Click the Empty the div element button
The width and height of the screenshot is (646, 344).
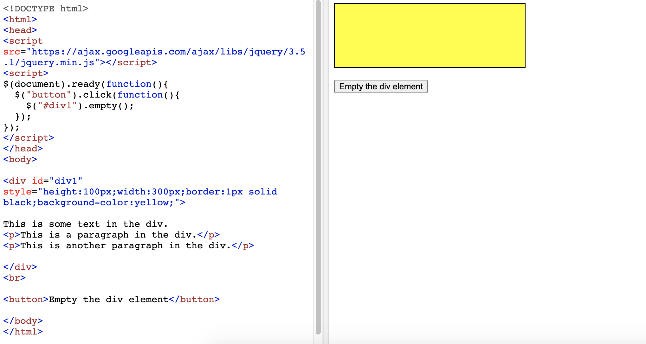click(381, 86)
